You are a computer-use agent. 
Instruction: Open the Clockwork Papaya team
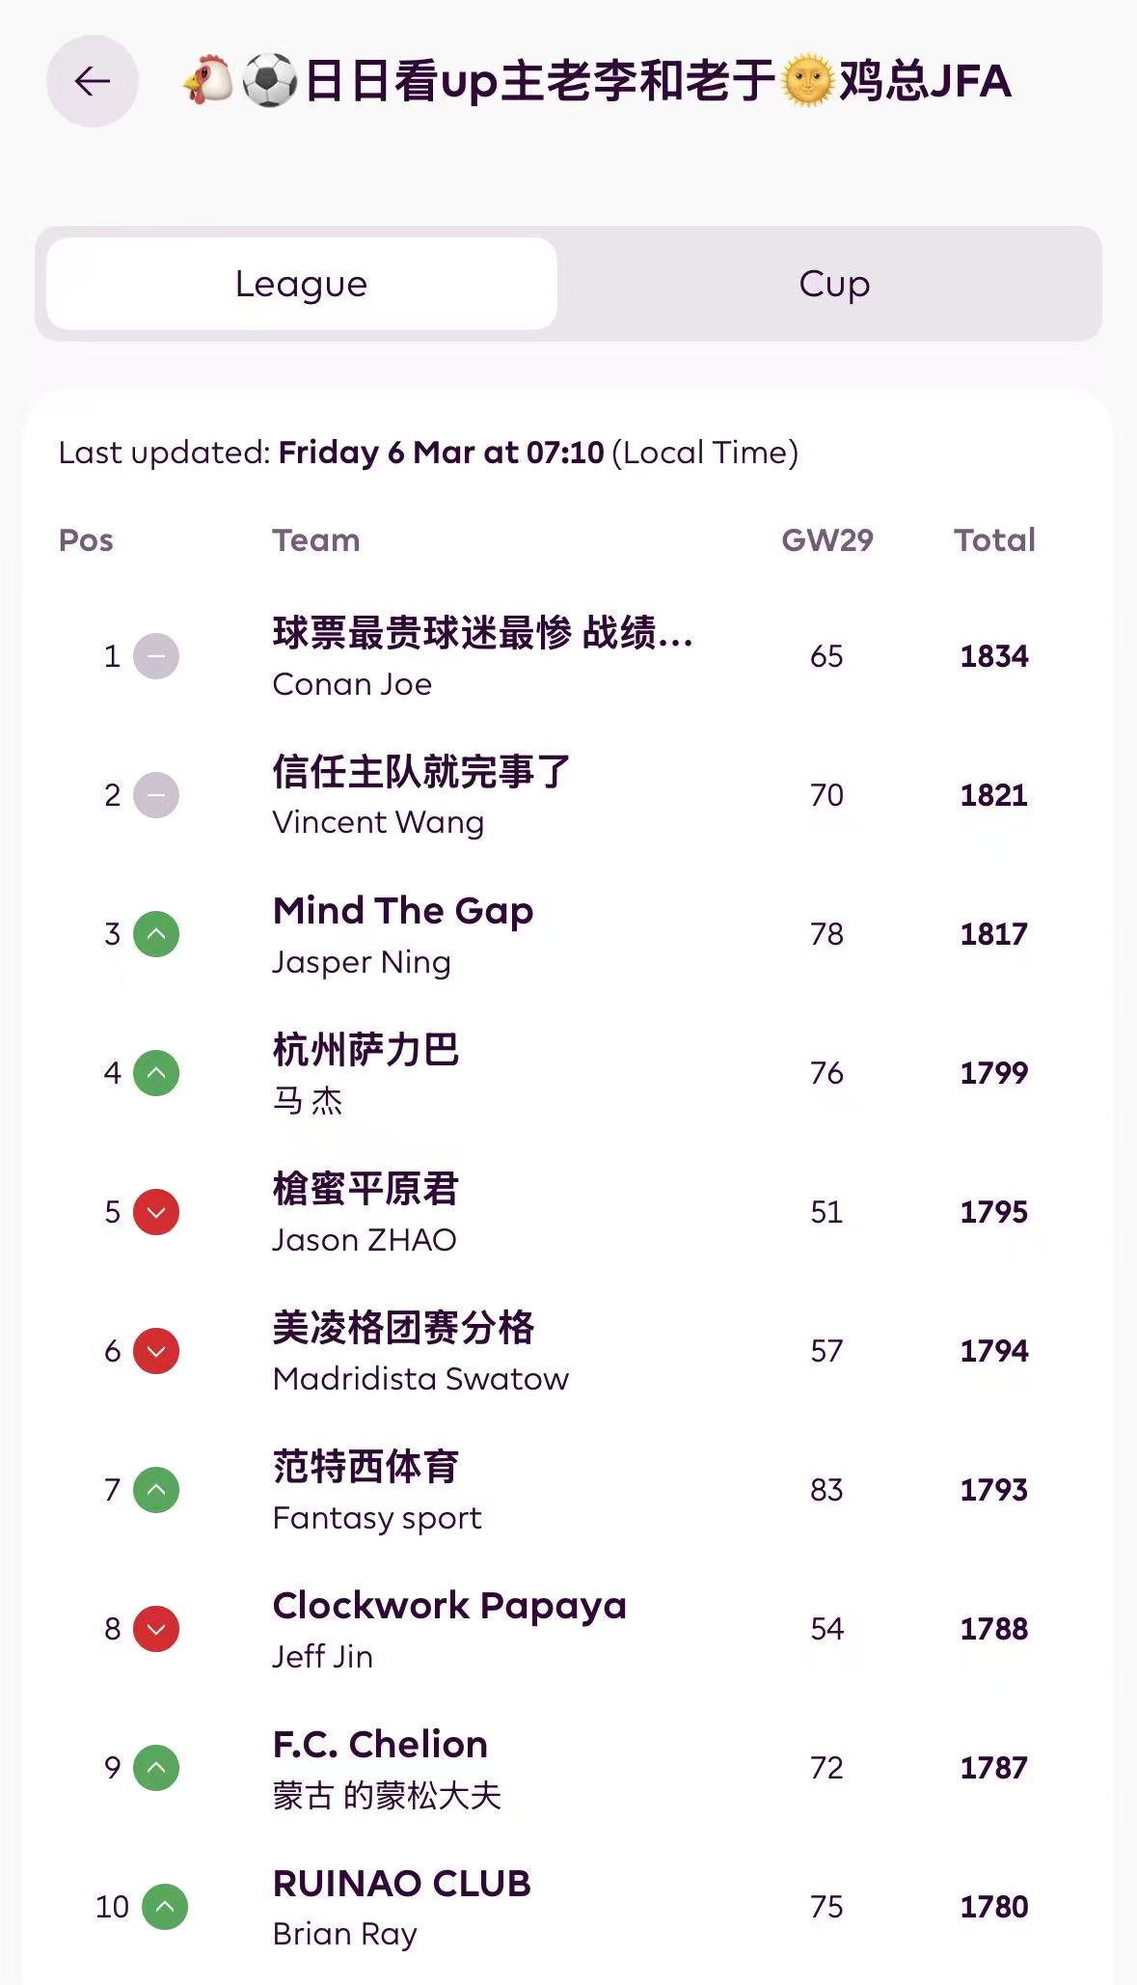449,1606
